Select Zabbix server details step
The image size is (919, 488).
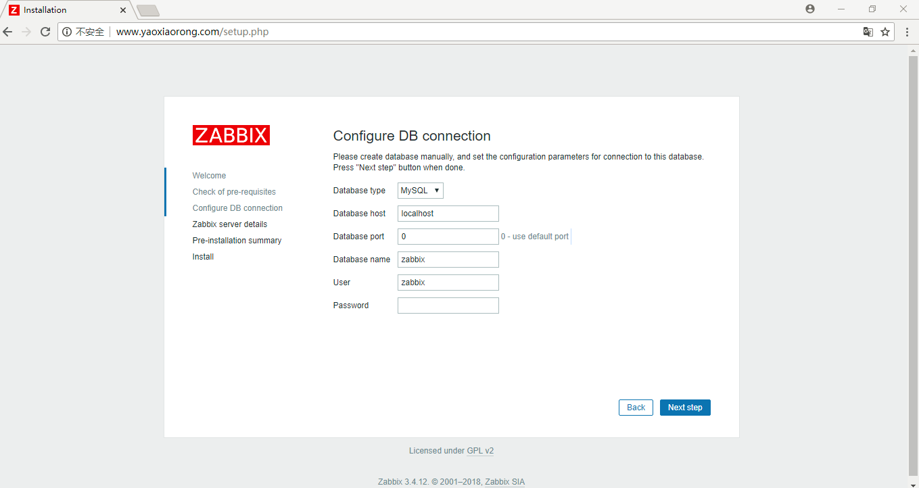click(230, 224)
